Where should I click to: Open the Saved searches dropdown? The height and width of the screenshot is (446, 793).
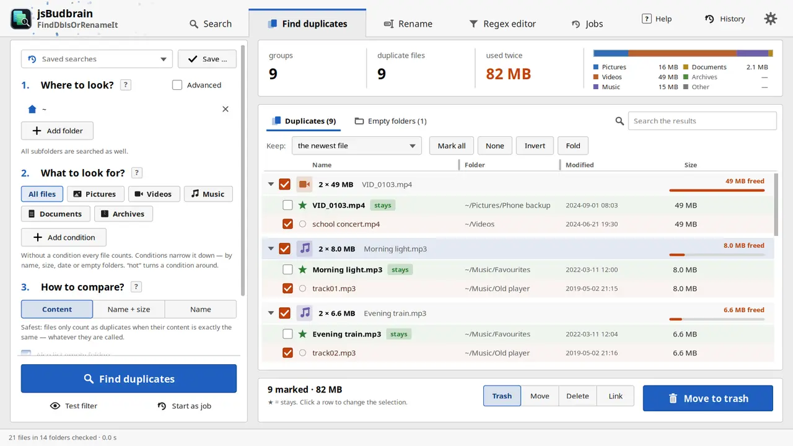tap(97, 59)
